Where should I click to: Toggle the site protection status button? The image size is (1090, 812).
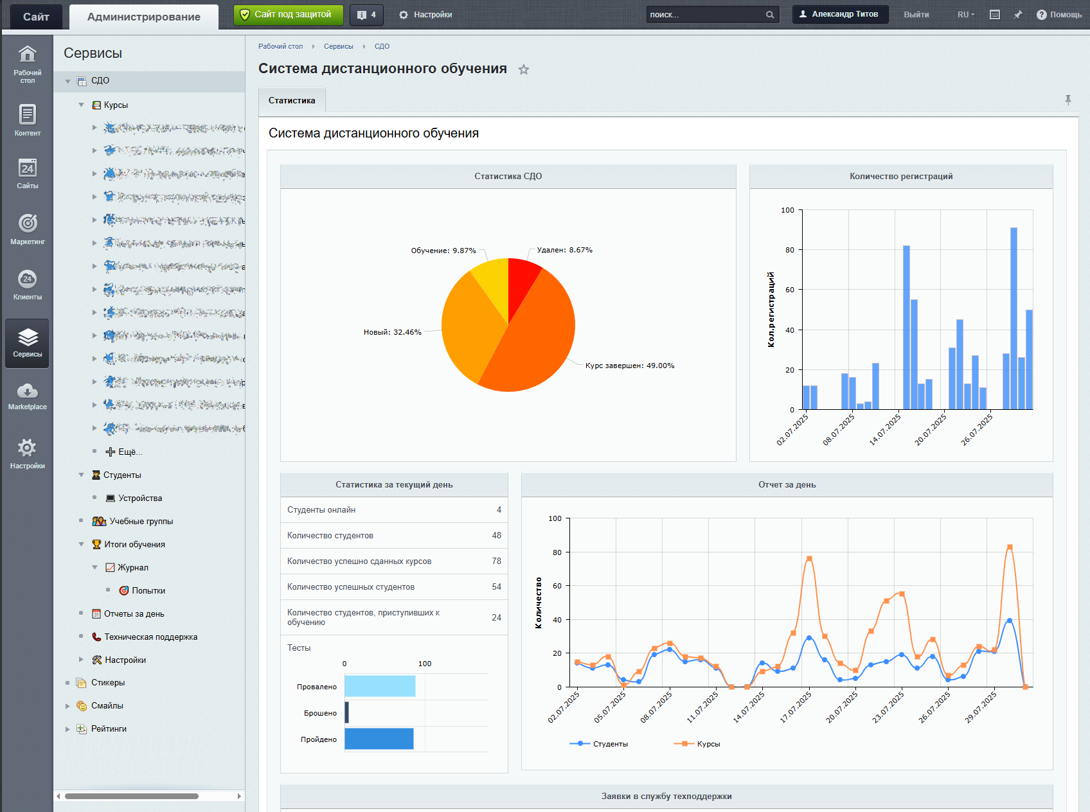[288, 15]
